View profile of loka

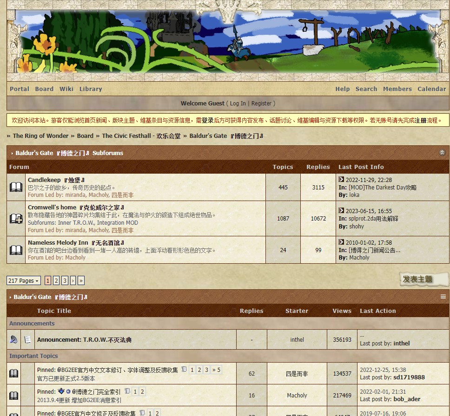[354, 195]
